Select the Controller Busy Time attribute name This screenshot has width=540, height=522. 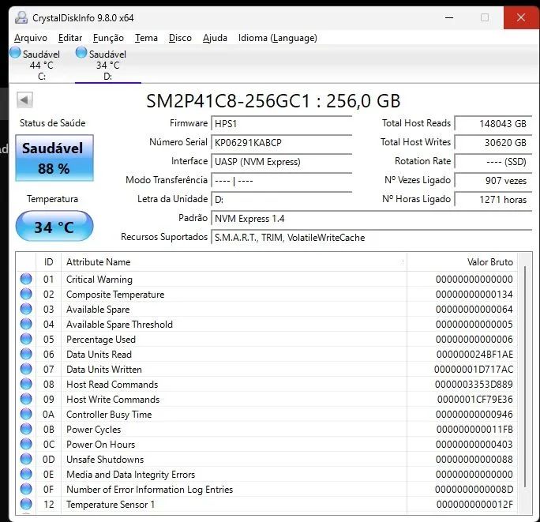point(109,415)
